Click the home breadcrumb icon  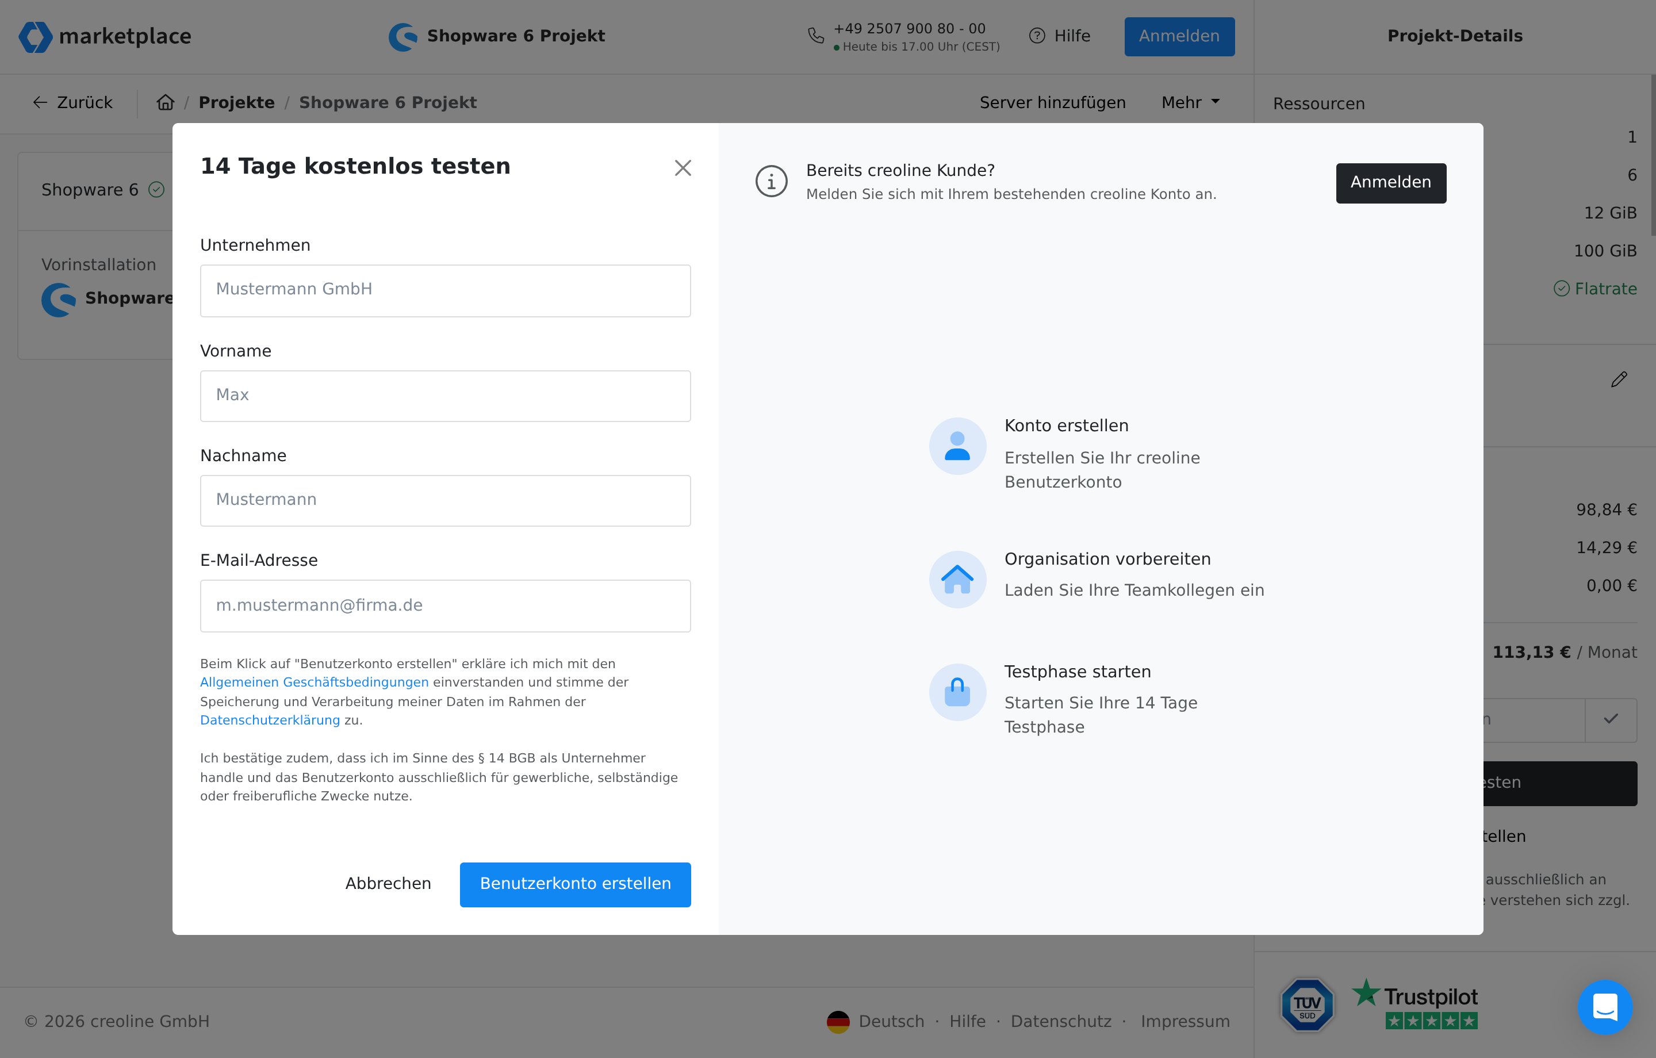click(x=166, y=102)
